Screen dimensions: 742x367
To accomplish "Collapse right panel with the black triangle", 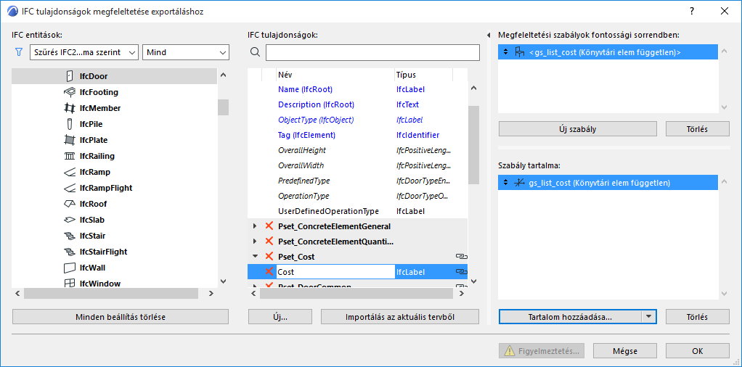I will [x=489, y=36].
